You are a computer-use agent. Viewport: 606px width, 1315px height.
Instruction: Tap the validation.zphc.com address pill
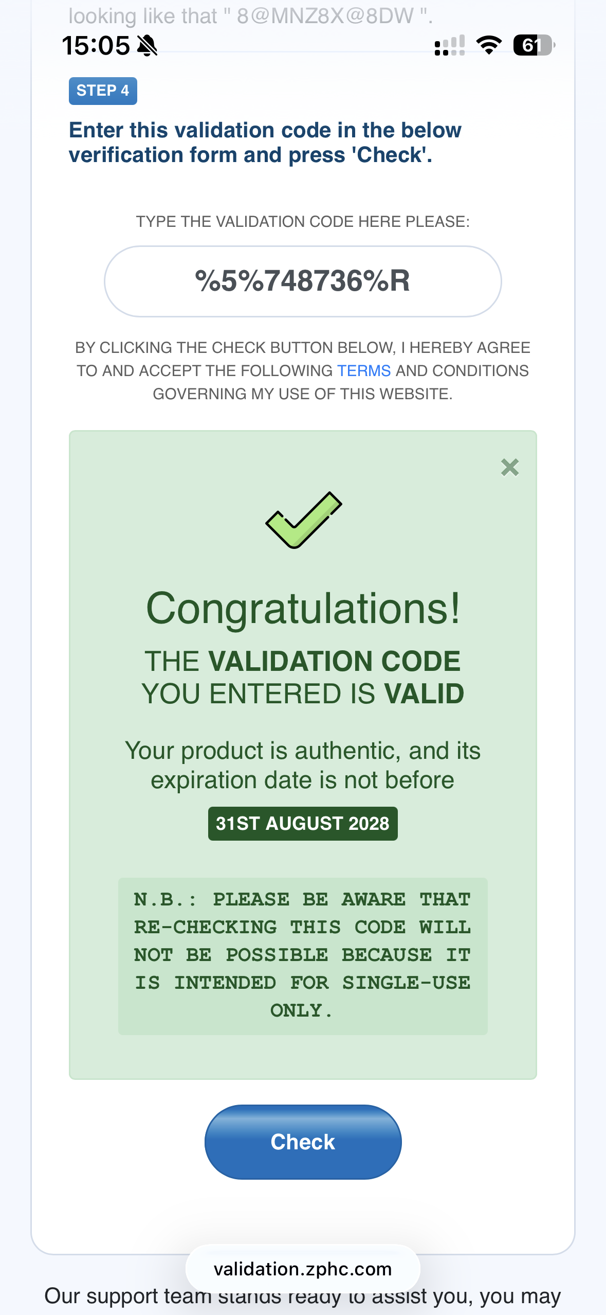pyautogui.click(x=303, y=1269)
